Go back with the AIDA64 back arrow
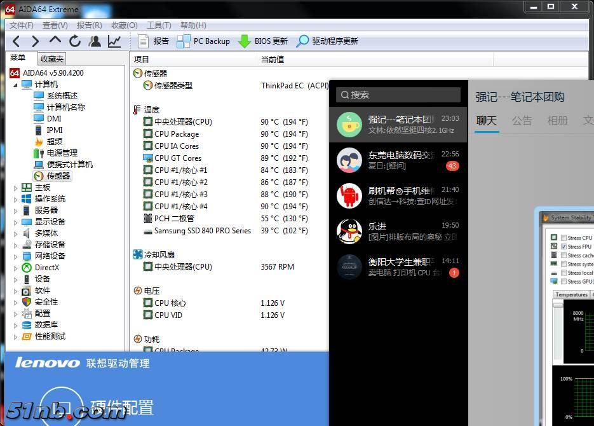The image size is (594, 426). tap(16, 41)
